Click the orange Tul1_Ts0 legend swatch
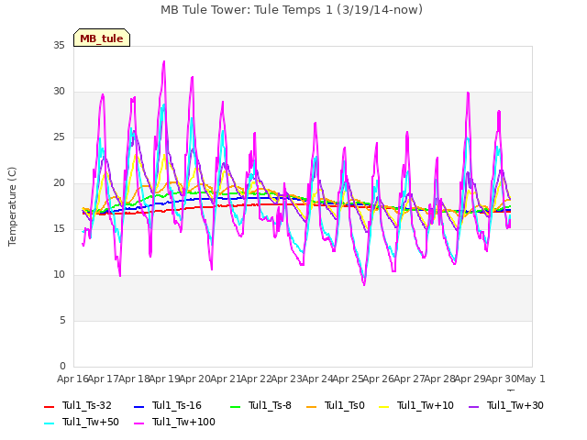Screen dimensions: 587x440 [x=311, y=407]
